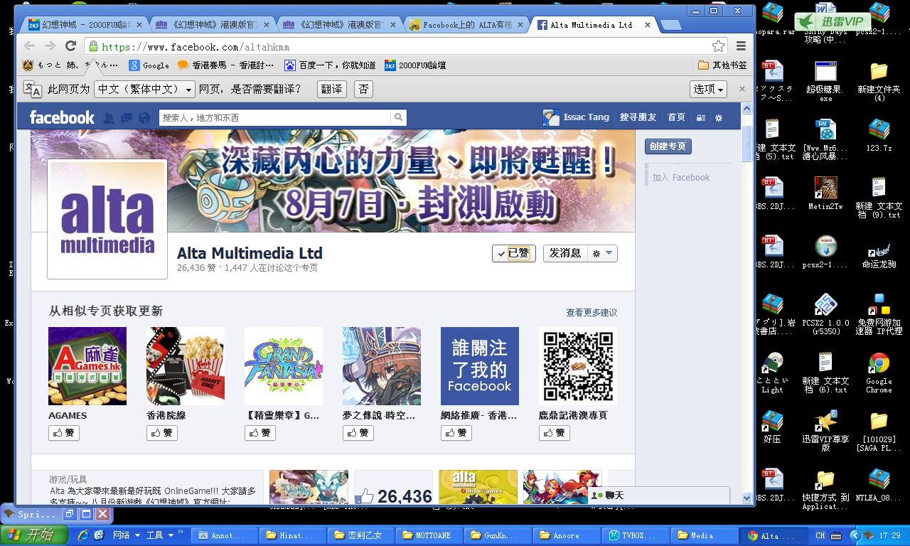Viewport: 910px width, 546px height.
Task: Click the search magnifier in Facebook search box
Action: 398,117
